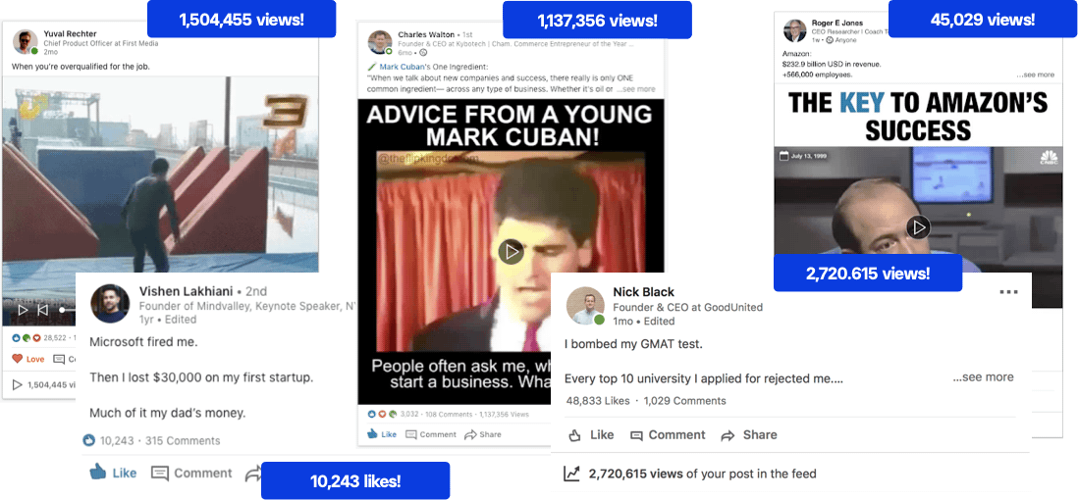Click the thumbs-up Like icon in Vishen Lakhiani's post
The image size is (1078, 500).
97,473
